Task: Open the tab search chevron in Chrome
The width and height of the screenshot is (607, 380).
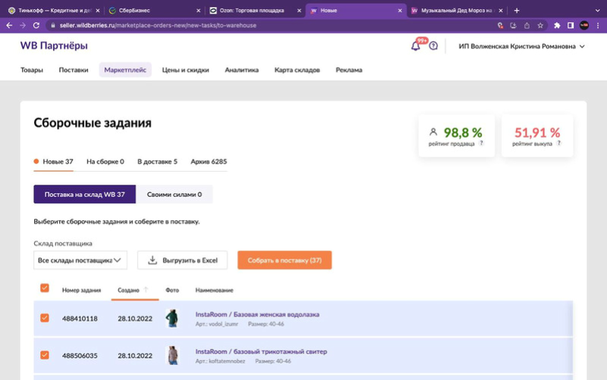Action: tap(598, 11)
